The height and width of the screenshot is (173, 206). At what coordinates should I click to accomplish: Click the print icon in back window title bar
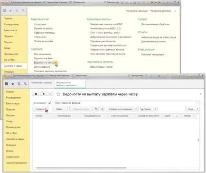pos(126,2)
